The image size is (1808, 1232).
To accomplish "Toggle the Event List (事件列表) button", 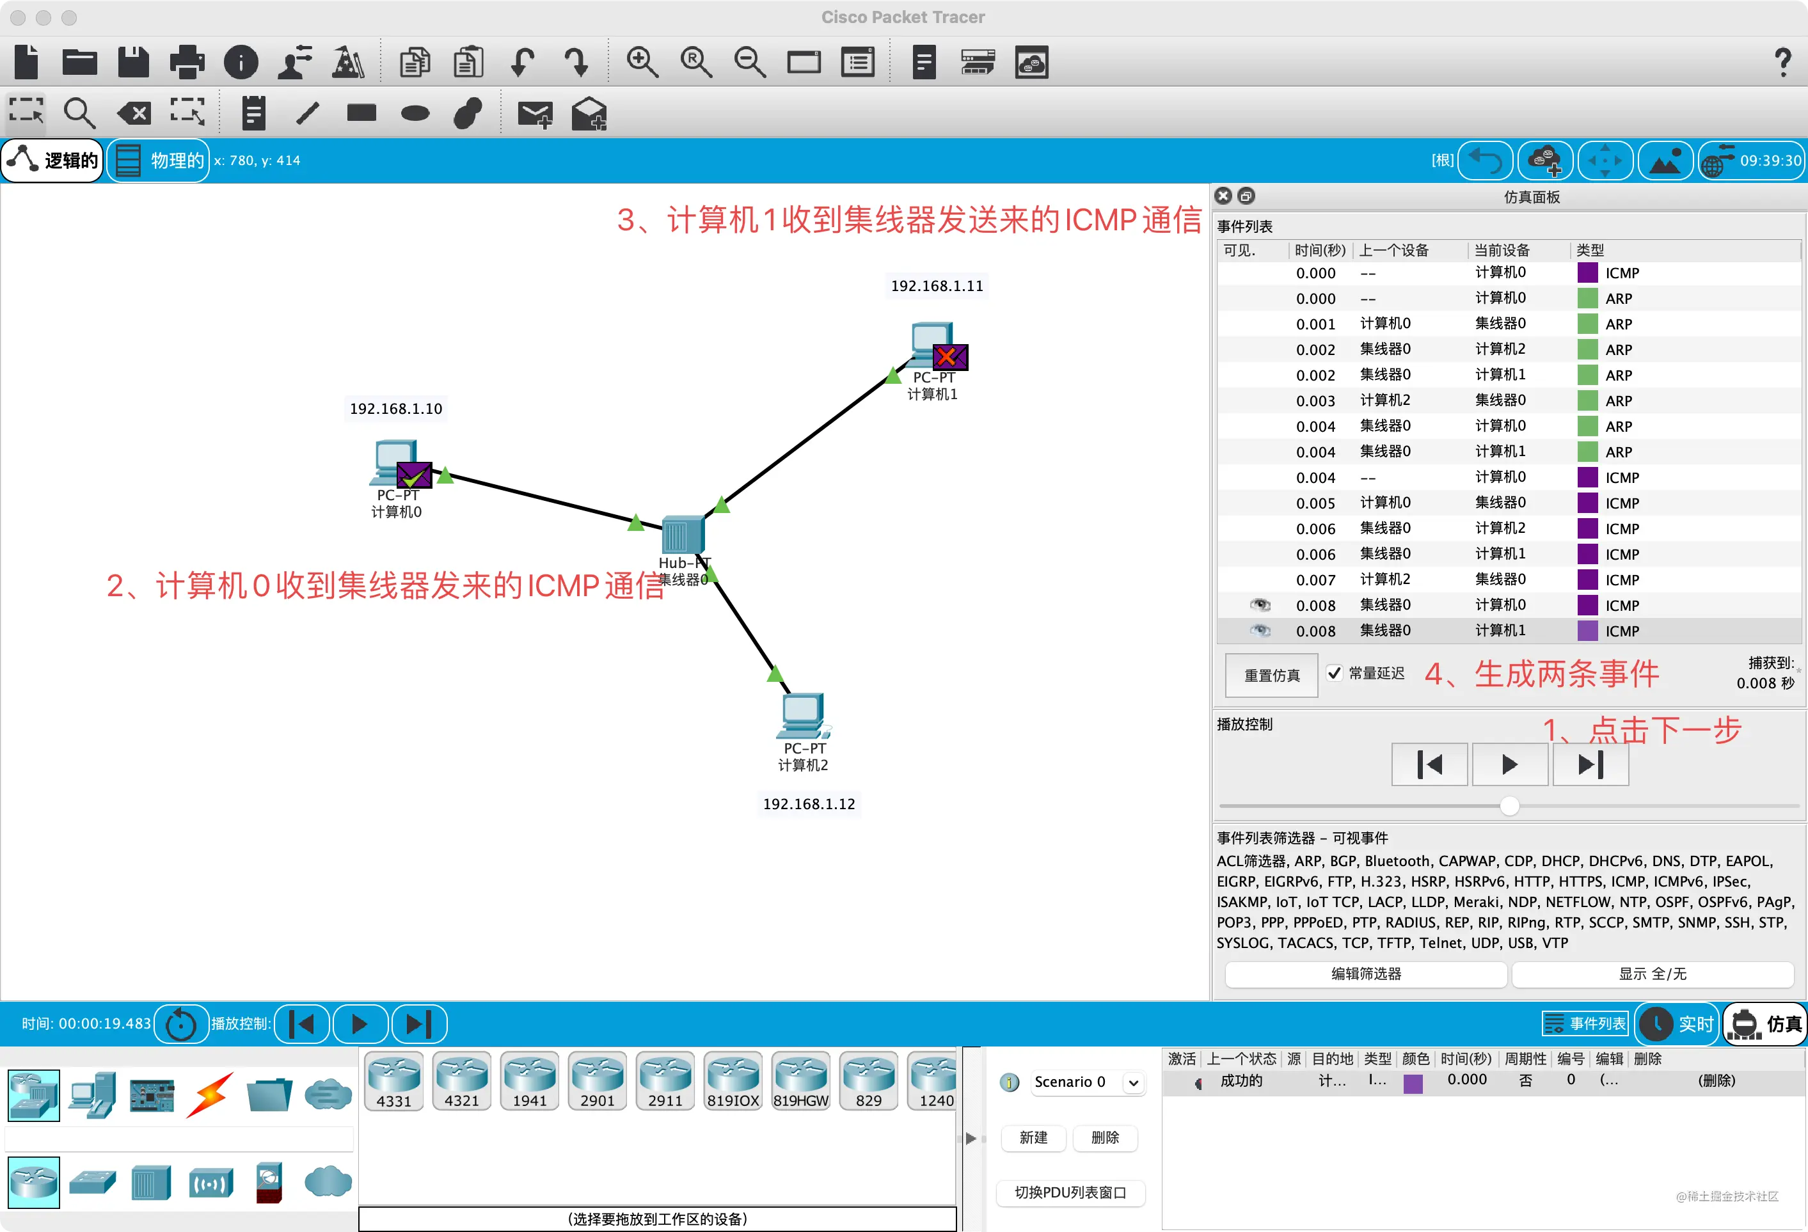I will coord(1585,1023).
